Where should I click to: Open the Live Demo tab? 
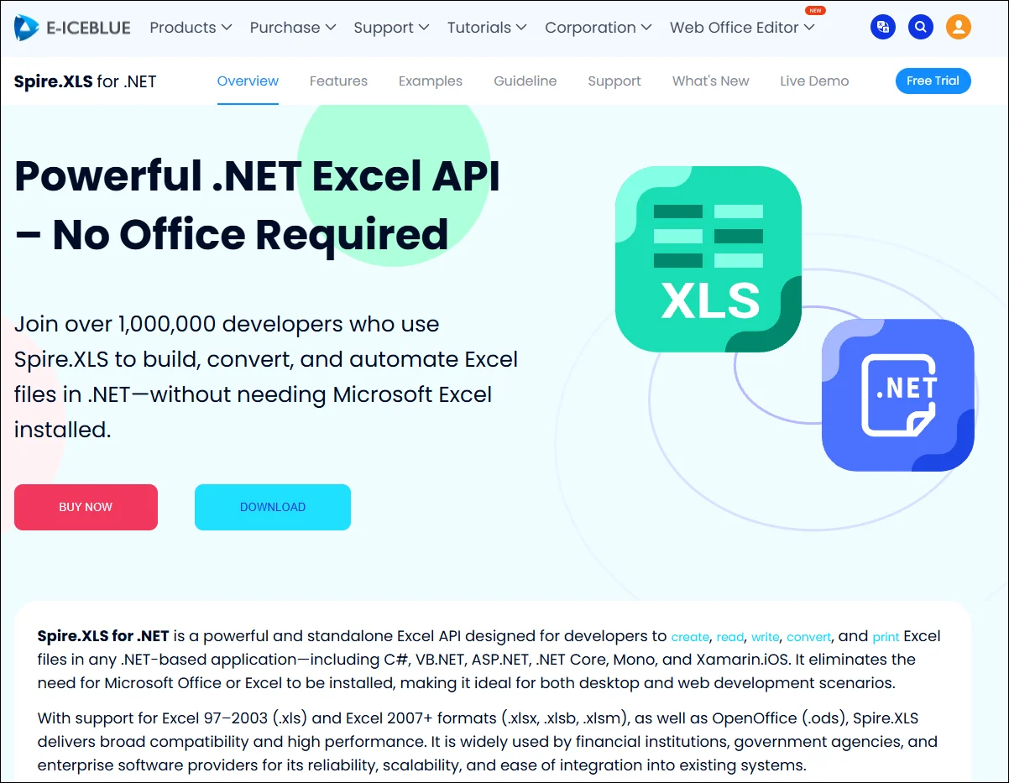tap(814, 81)
